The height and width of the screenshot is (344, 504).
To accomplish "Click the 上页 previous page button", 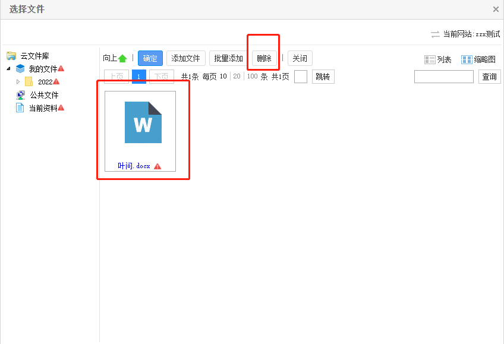I will coord(116,77).
